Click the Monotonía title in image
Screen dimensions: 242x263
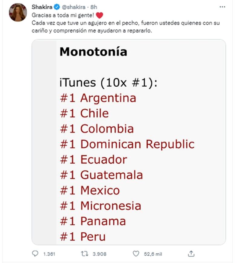click(x=93, y=52)
